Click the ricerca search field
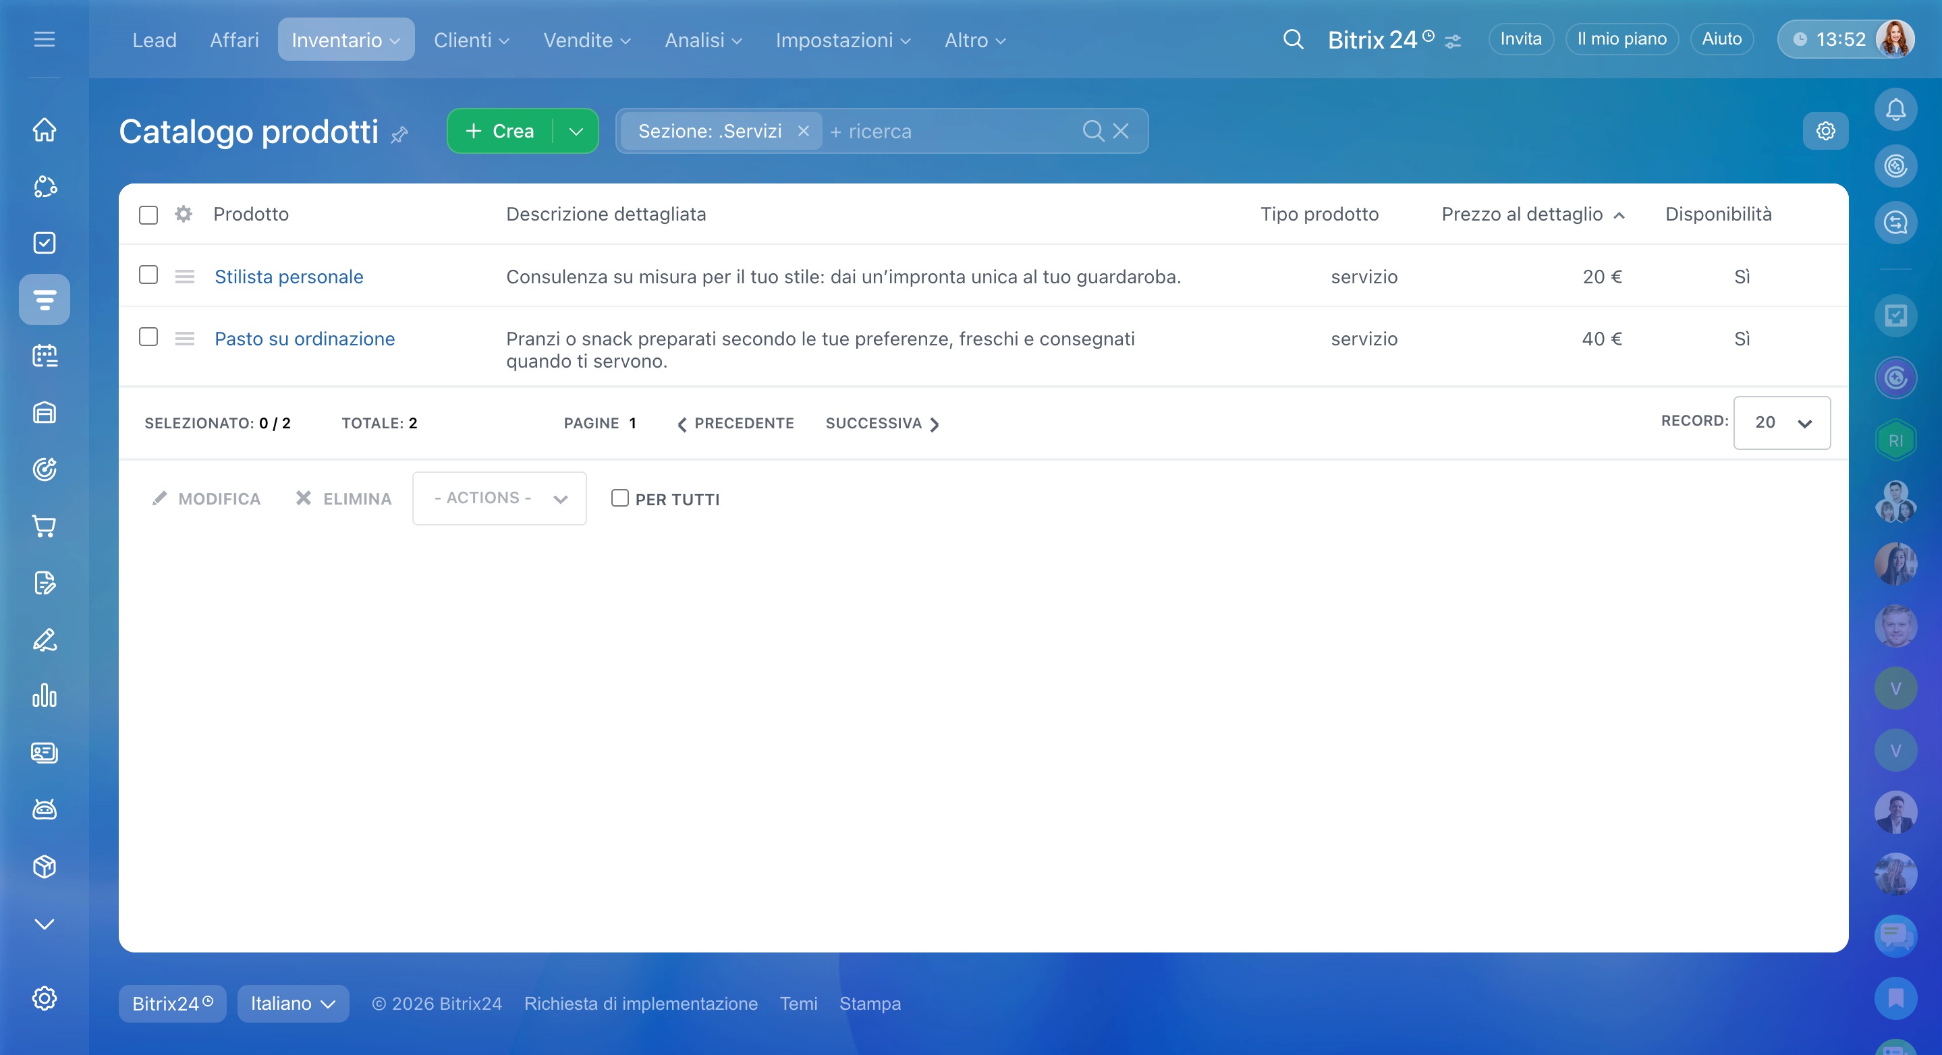The image size is (1942, 1055). (x=950, y=131)
